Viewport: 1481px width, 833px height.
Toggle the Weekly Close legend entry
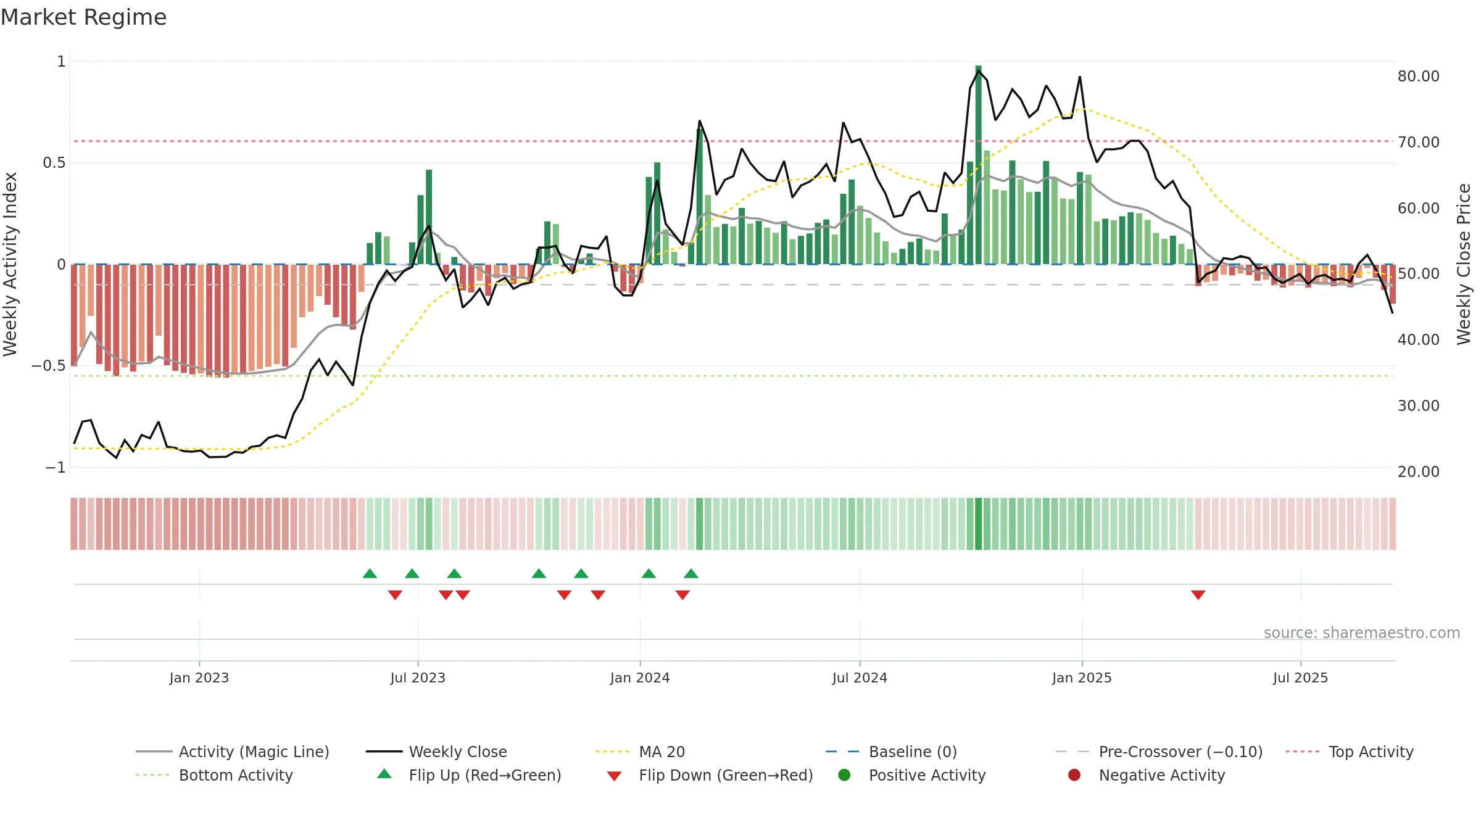coord(436,752)
